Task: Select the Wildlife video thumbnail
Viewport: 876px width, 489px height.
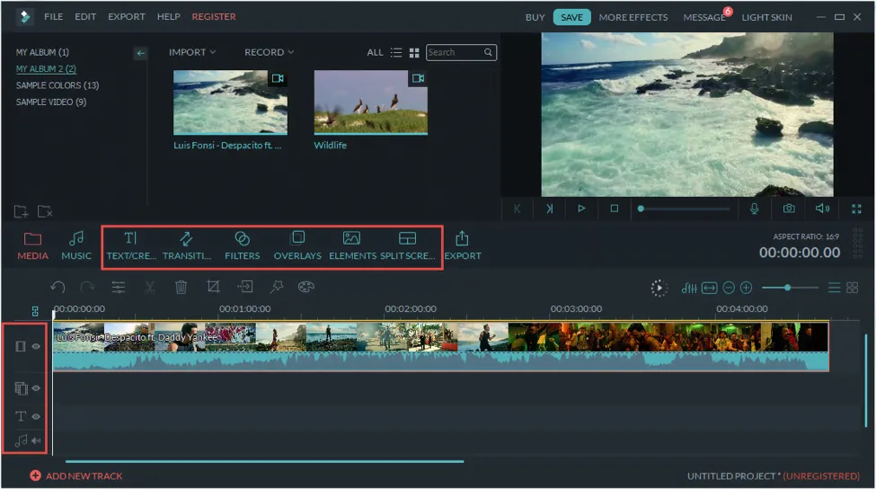Action: click(x=370, y=103)
